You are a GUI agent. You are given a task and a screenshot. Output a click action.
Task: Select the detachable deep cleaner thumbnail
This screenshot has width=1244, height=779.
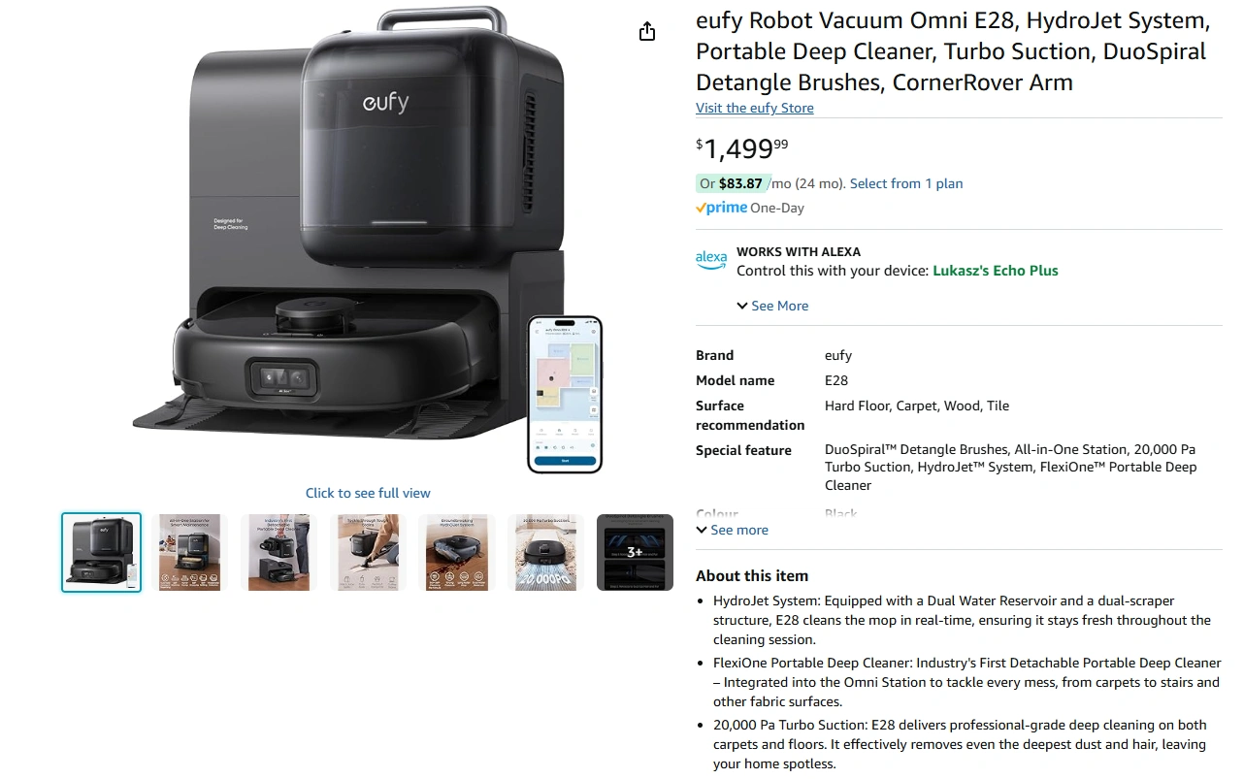pos(278,552)
